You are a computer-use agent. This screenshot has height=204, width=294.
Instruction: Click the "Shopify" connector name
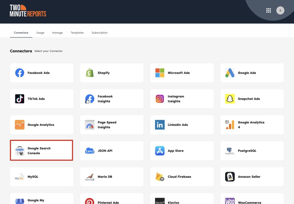click(104, 73)
